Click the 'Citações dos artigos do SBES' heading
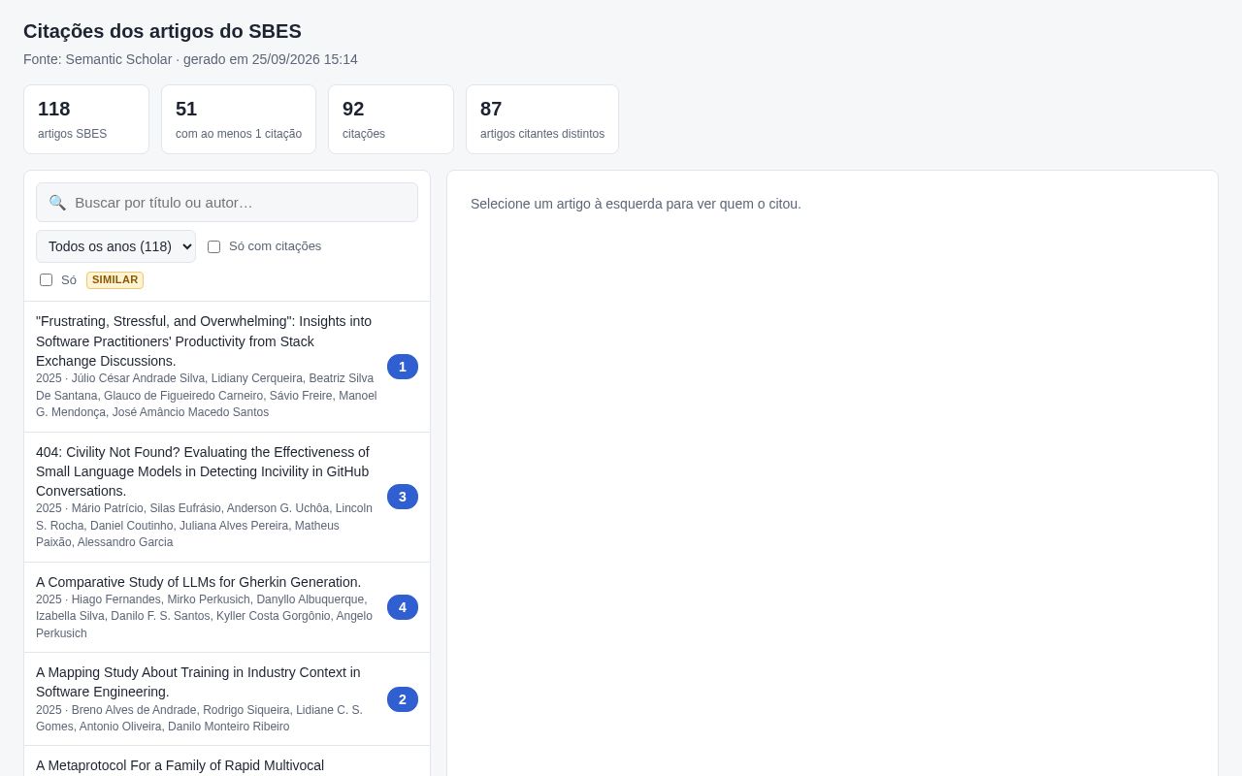This screenshot has height=776, width=1242. [x=162, y=31]
